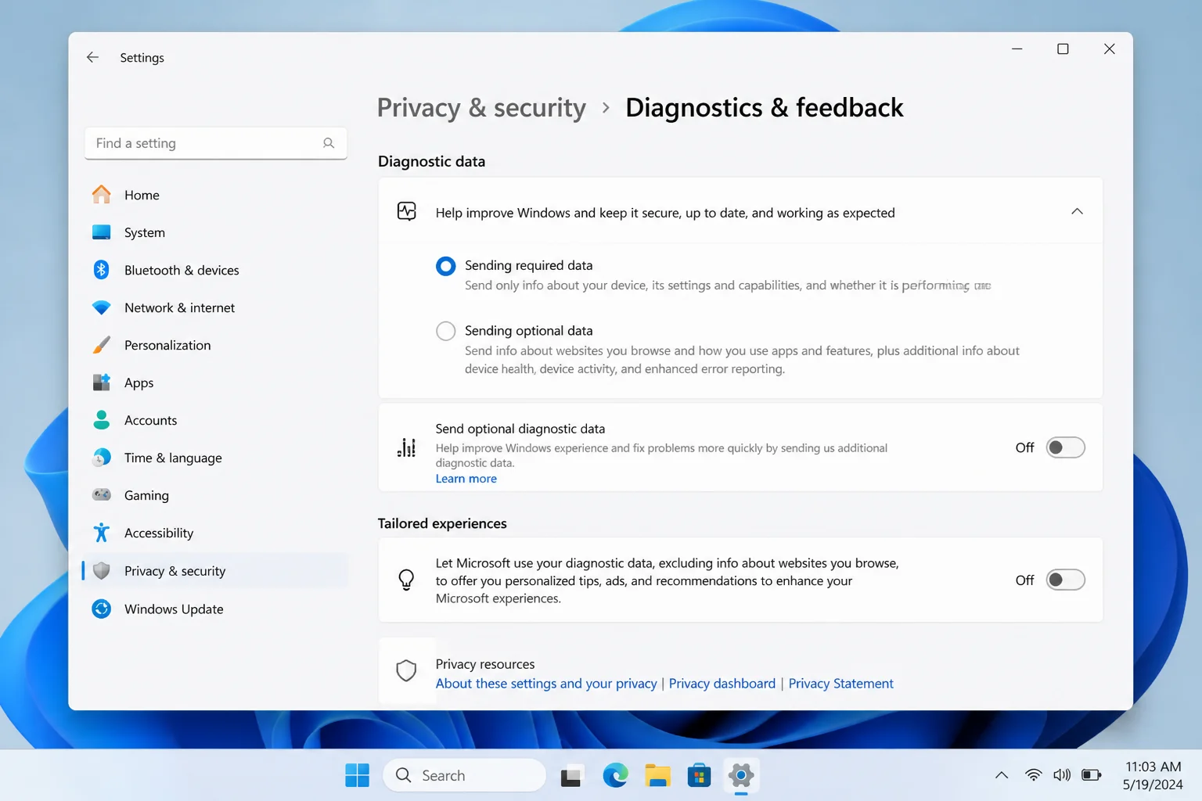
Task: Click the Bluetooth icon in sidebar
Action: 101,270
